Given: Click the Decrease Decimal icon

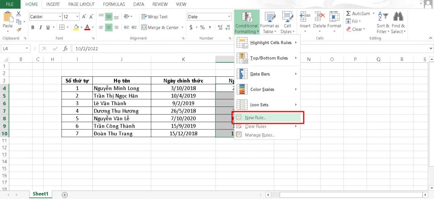Looking at the screenshot, I should coord(228,28).
